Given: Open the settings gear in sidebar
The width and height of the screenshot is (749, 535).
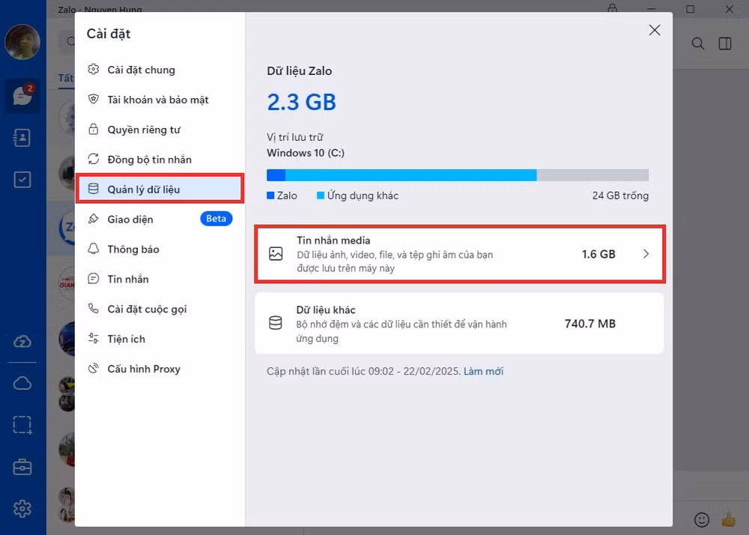Looking at the screenshot, I should point(22,509).
